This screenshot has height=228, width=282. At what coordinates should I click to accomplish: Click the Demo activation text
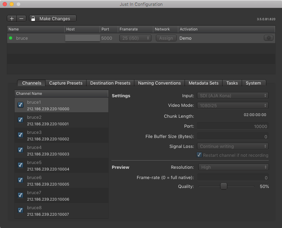(x=185, y=38)
